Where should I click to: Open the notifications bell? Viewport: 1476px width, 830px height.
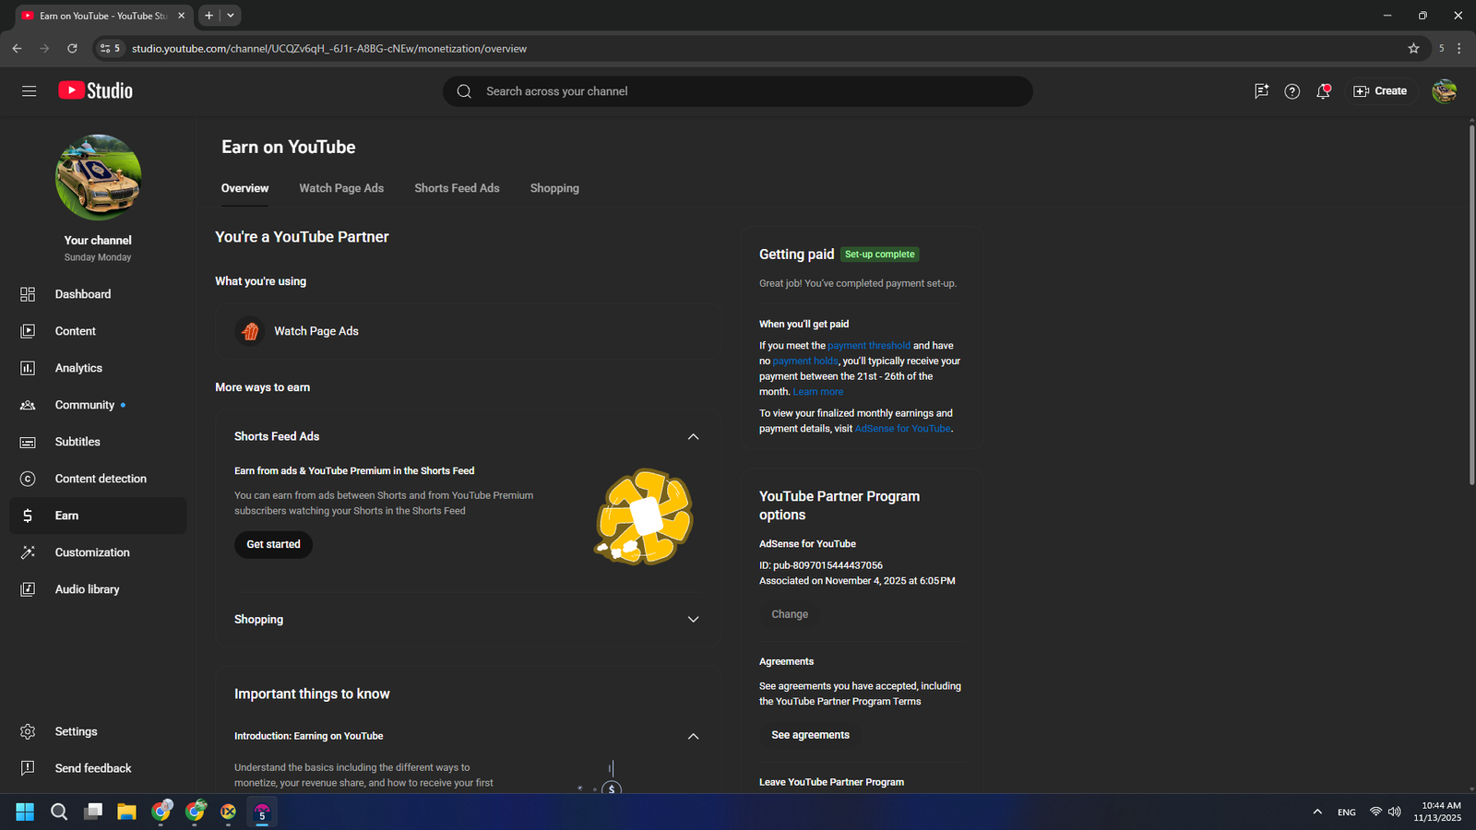point(1323,91)
